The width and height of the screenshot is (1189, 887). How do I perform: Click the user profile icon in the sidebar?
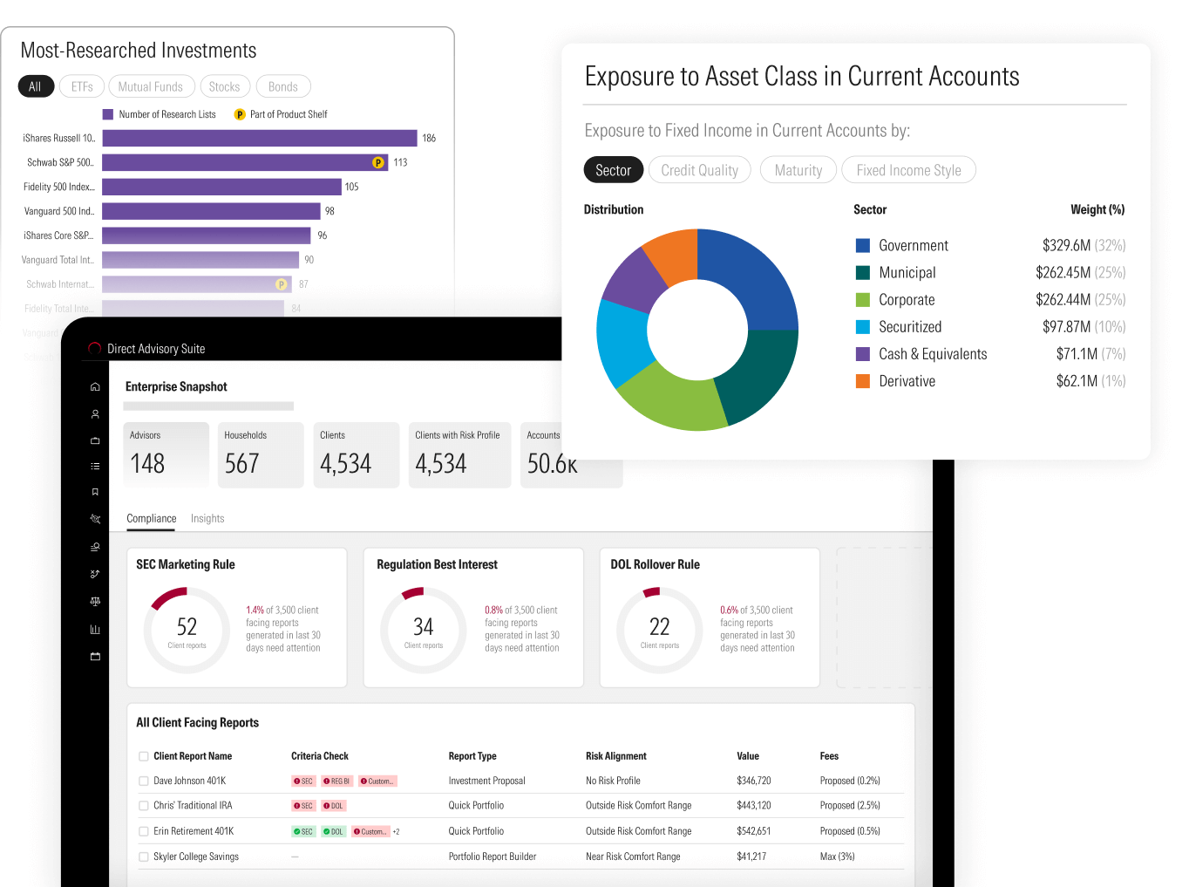point(95,414)
